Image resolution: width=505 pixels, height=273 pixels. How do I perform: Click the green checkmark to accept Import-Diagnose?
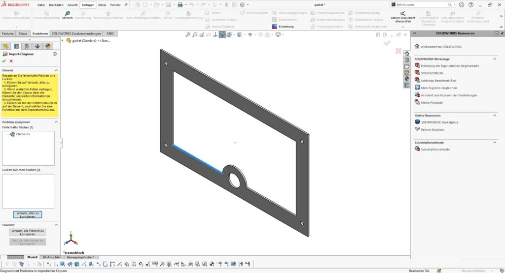click(4, 61)
